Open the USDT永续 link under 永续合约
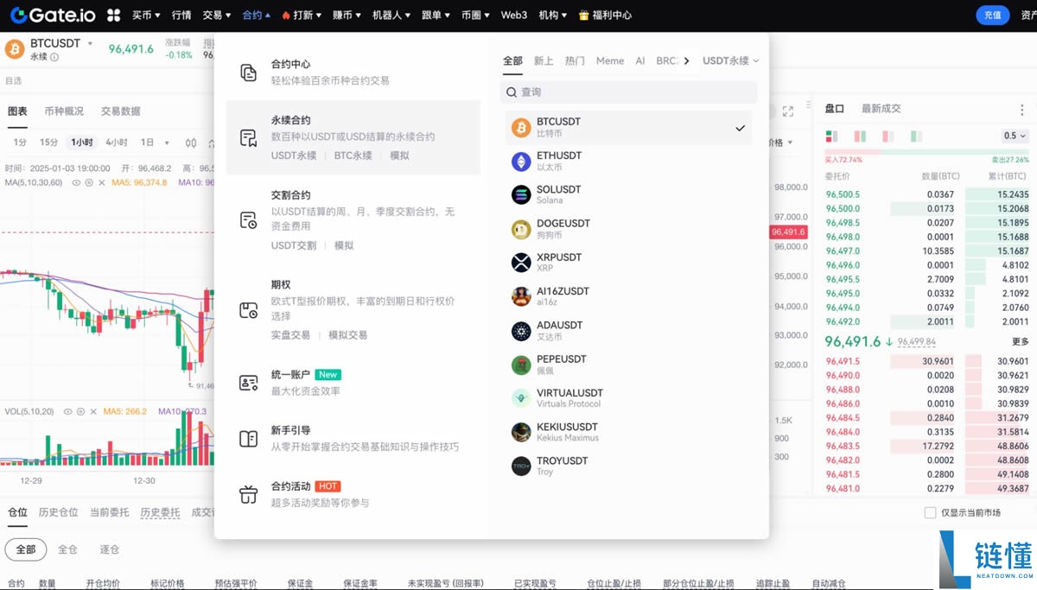This screenshot has height=590, width=1037. (x=294, y=155)
